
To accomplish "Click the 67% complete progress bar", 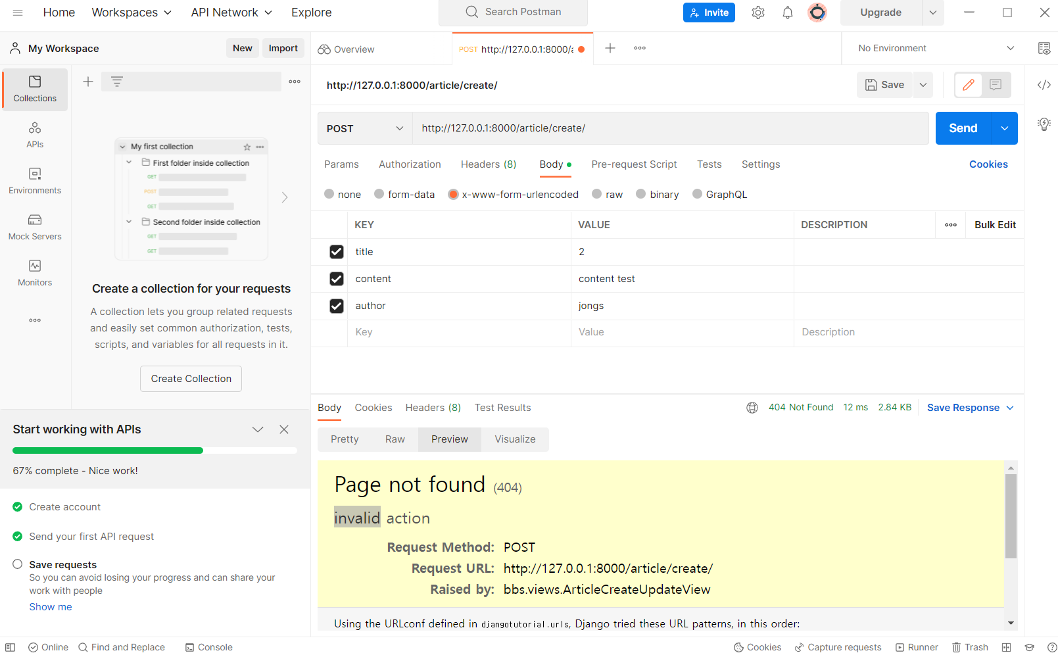I will pos(155,450).
